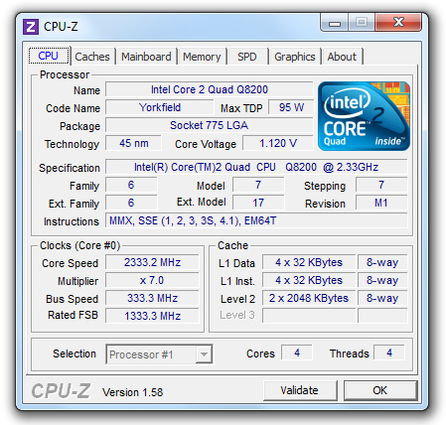Click the Threads value '4'
The image size is (446, 425).
[x=389, y=353]
